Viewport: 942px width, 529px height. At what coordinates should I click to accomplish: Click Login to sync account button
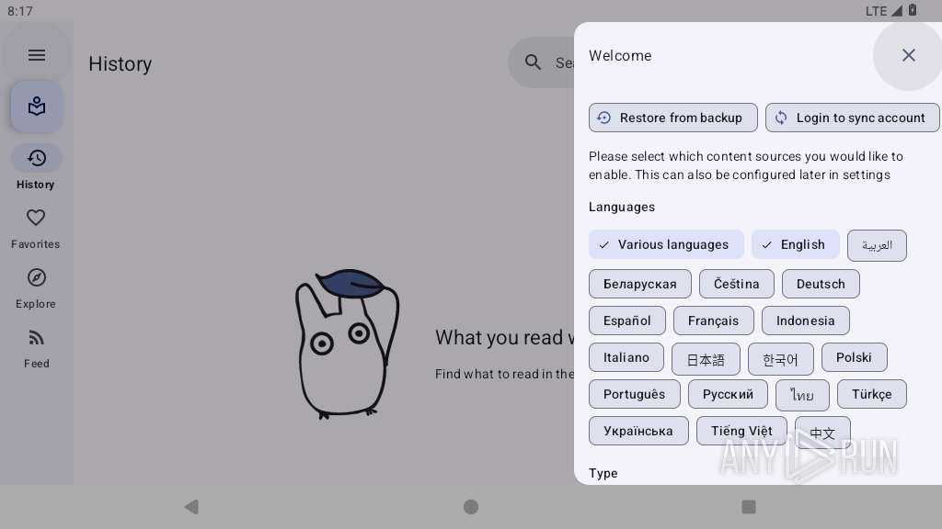pos(852,118)
